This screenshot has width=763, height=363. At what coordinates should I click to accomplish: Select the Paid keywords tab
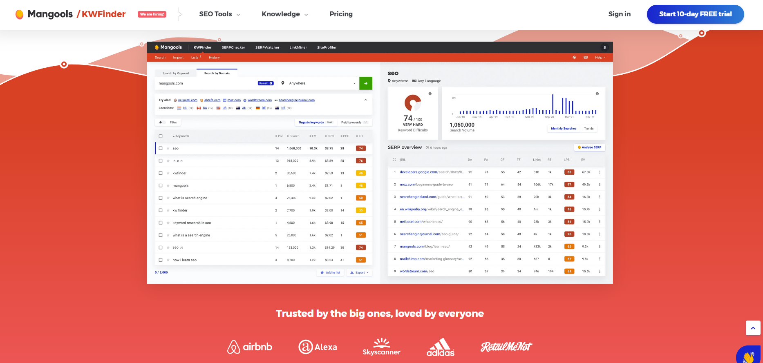point(354,122)
